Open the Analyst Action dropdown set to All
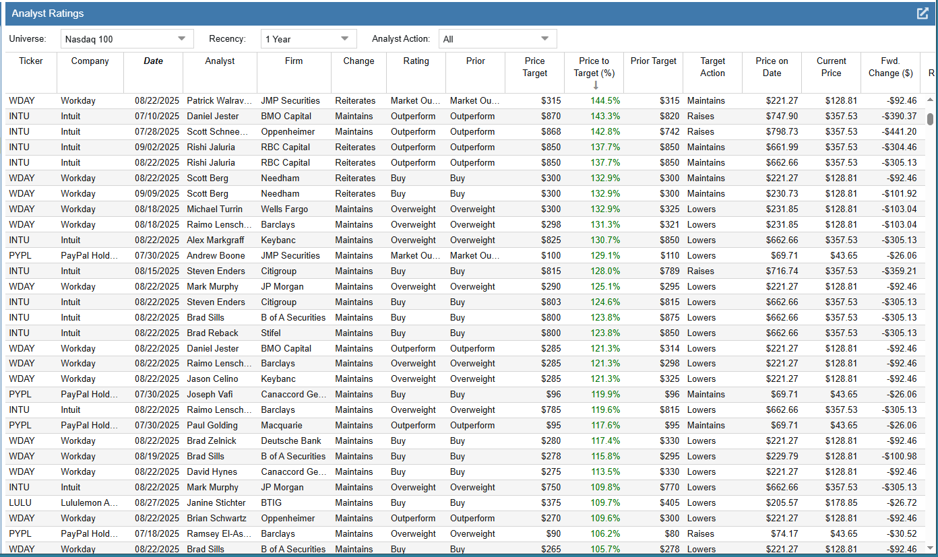 click(x=497, y=39)
